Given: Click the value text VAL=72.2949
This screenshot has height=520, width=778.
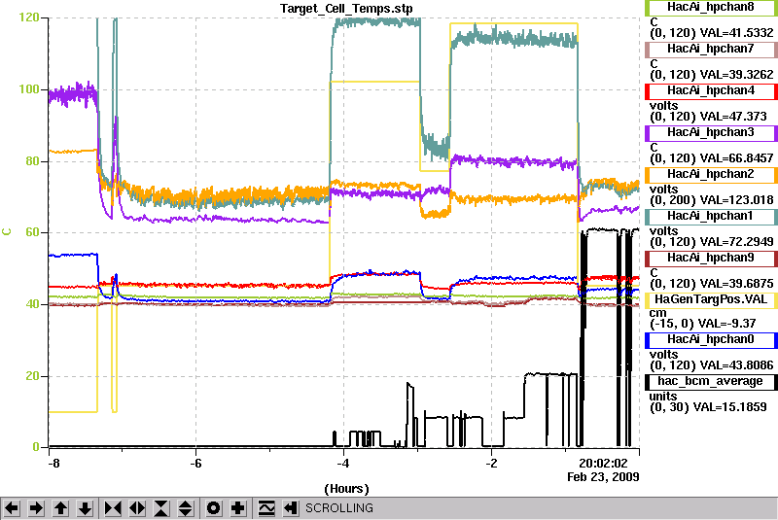Looking at the screenshot, I should tap(736, 242).
